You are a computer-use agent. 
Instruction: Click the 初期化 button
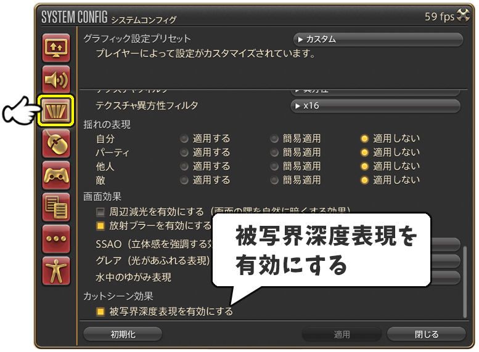(x=123, y=334)
